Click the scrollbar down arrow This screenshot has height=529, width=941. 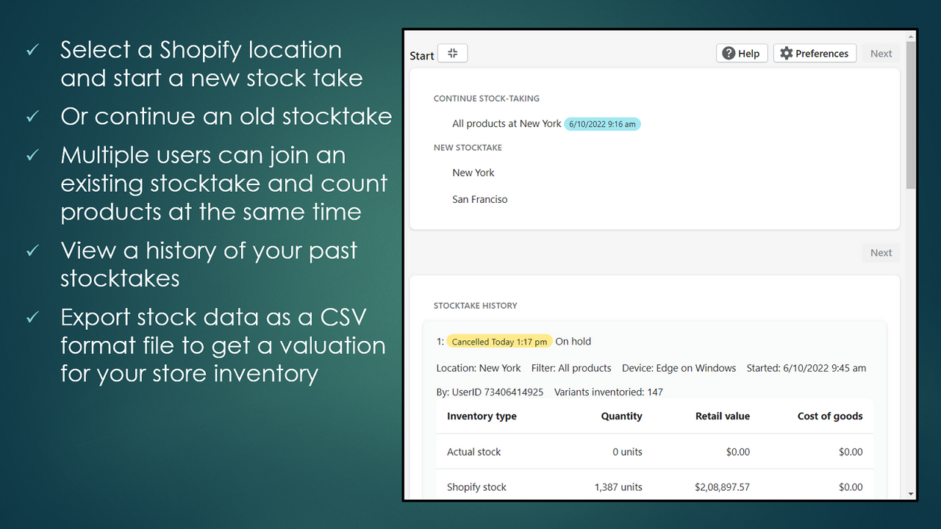point(910,493)
